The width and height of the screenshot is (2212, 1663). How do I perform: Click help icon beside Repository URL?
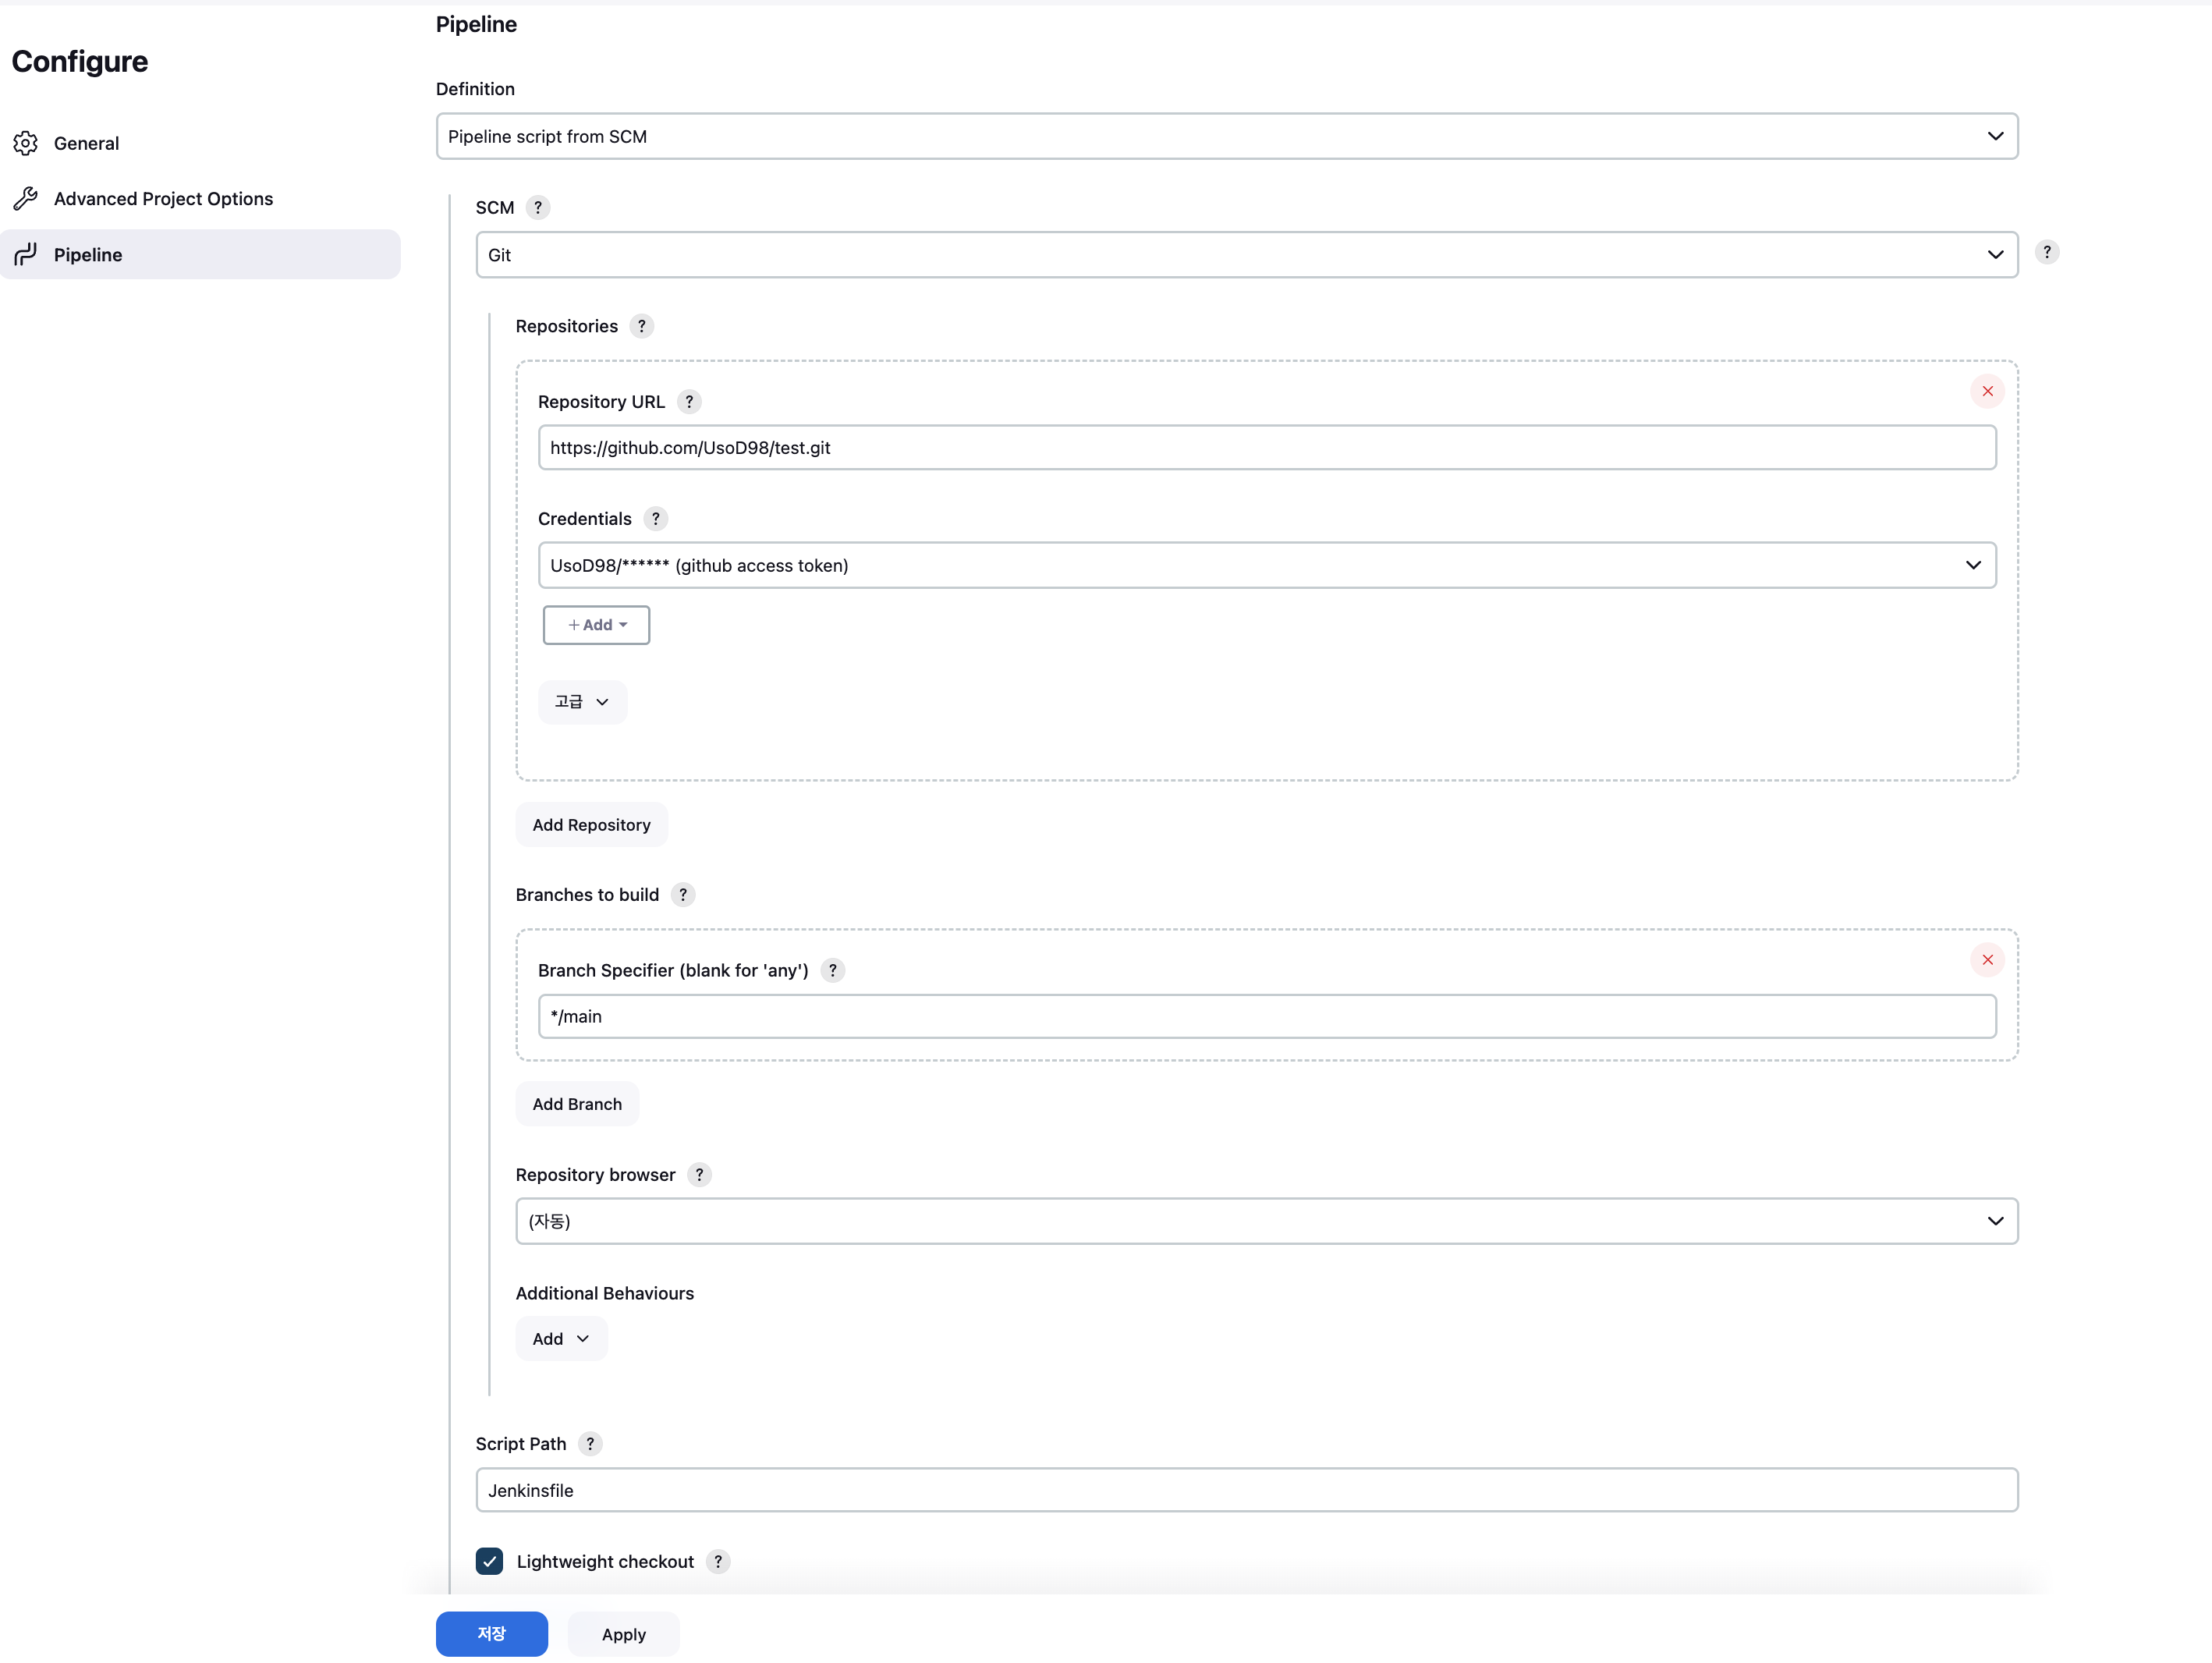coord(689,401)
